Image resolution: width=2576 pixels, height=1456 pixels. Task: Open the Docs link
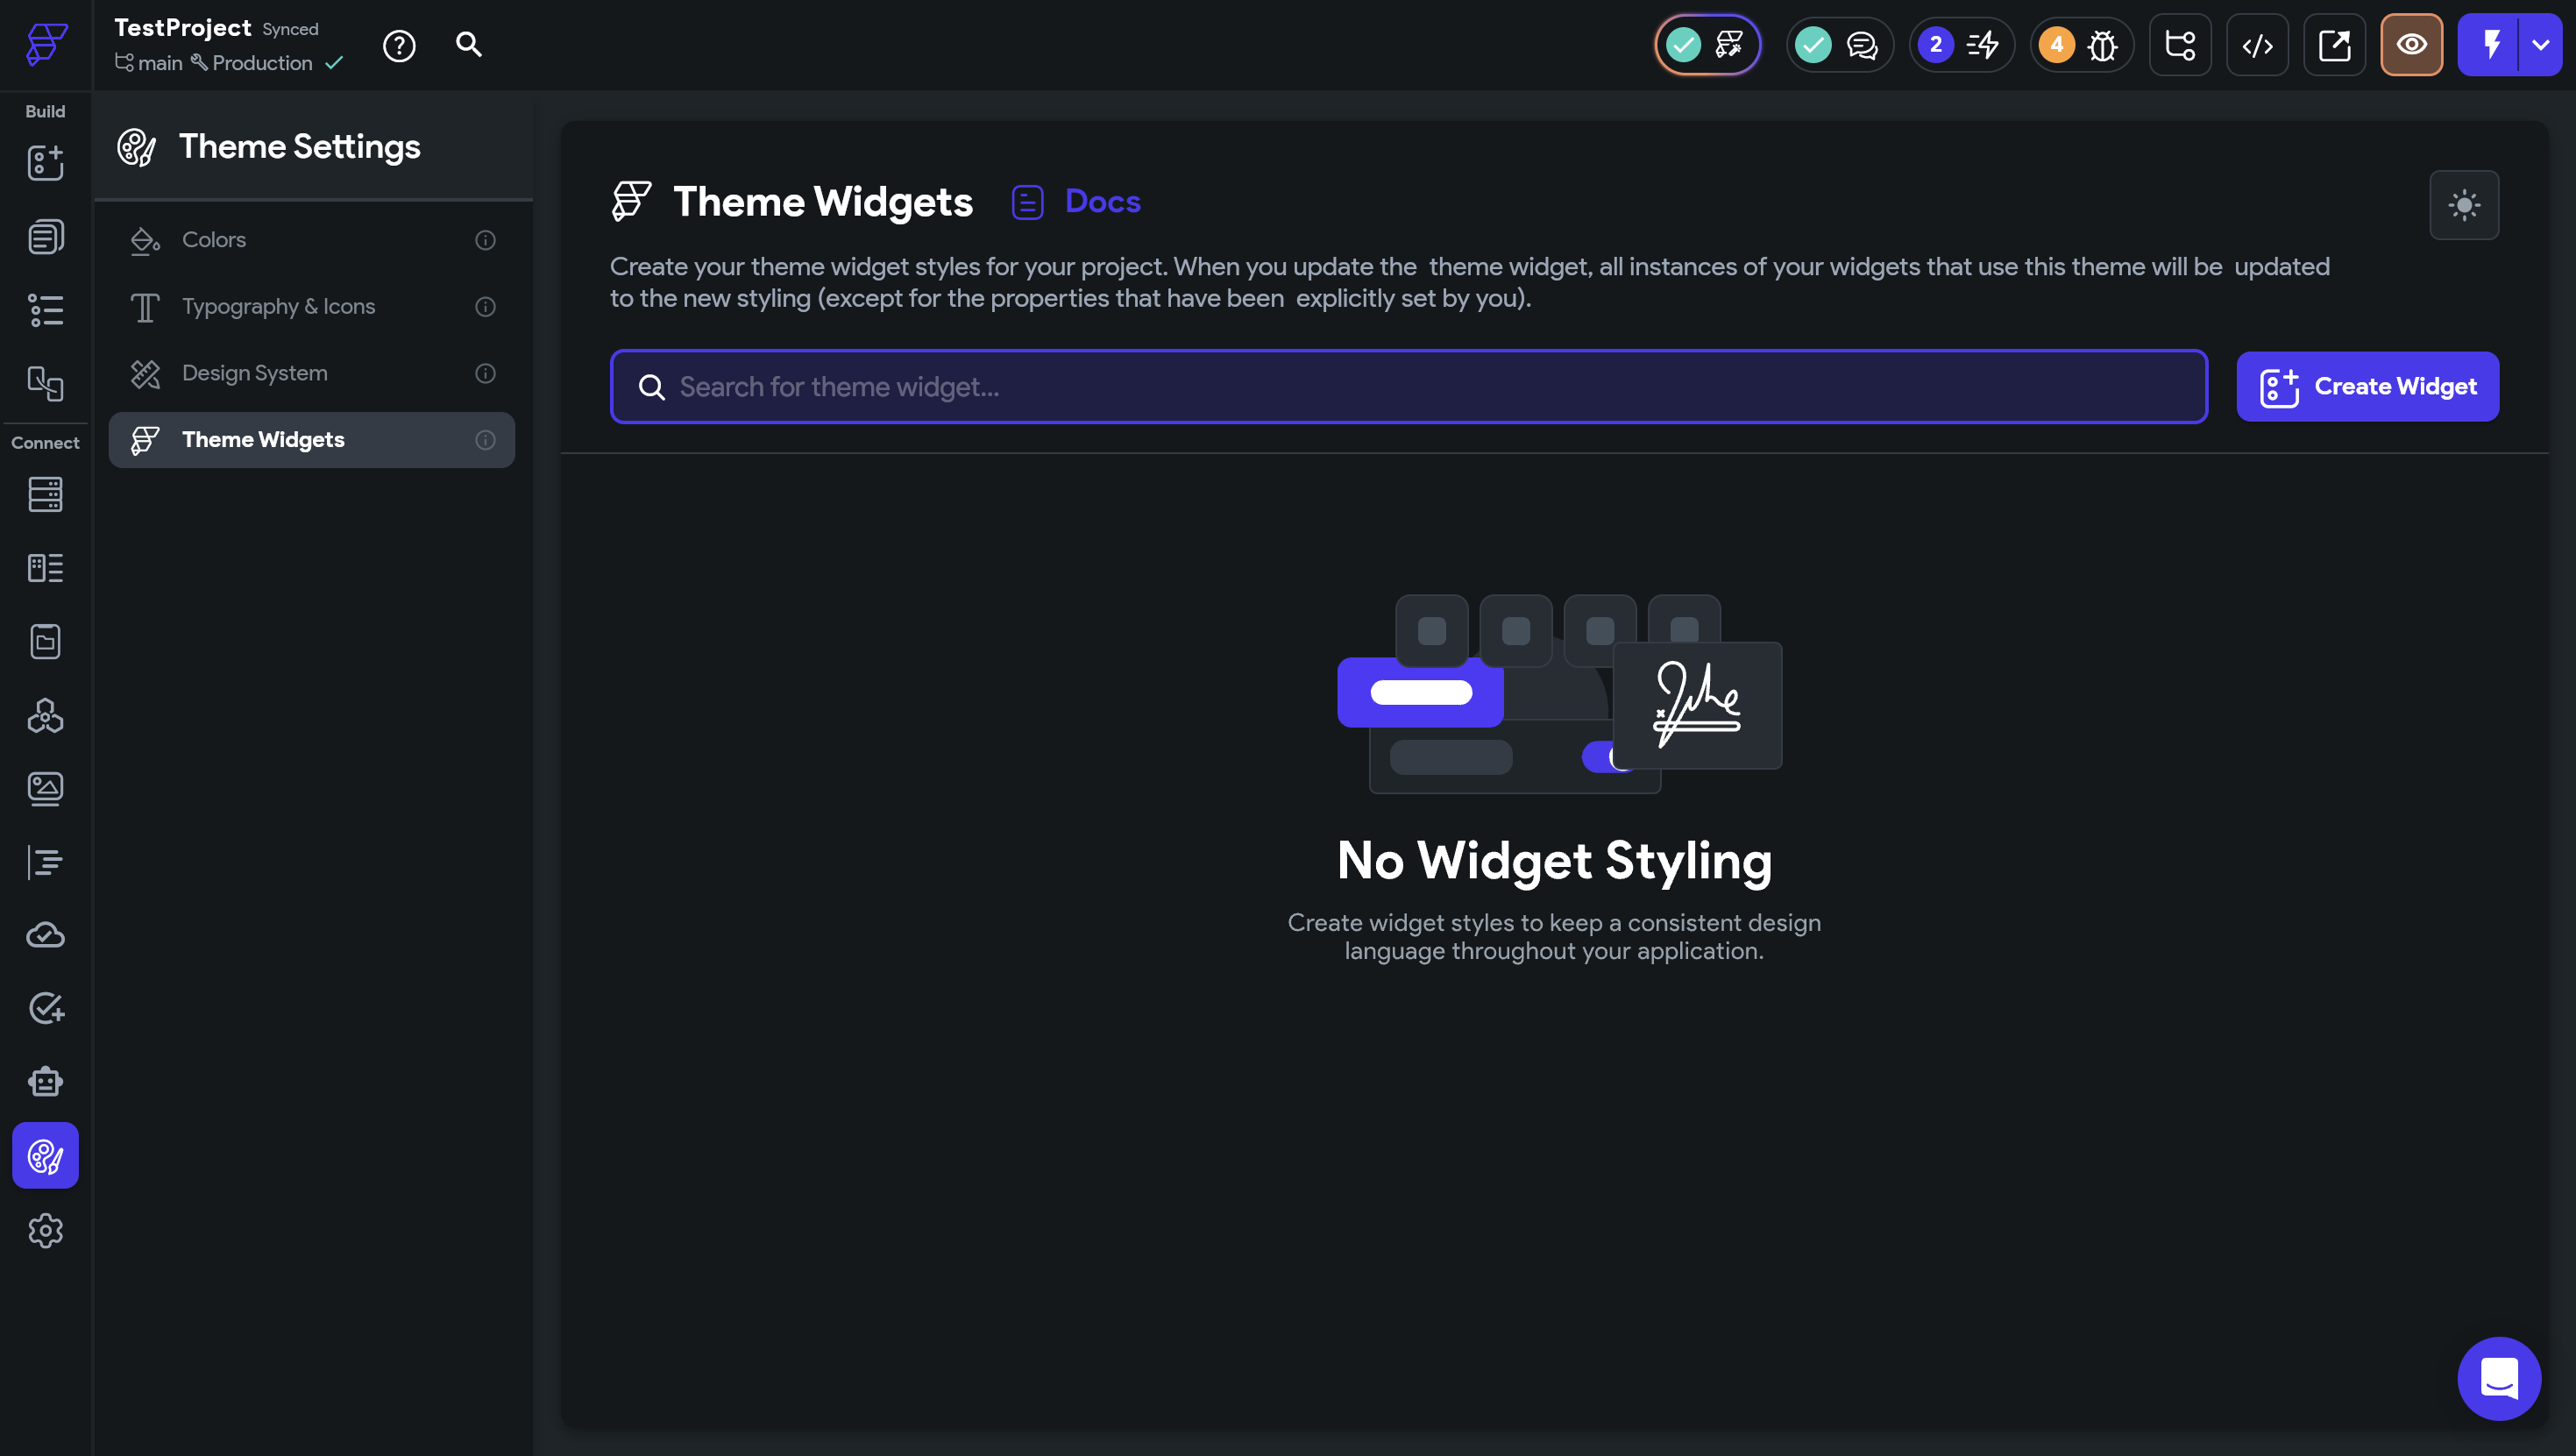click(x=1101, y=201)
